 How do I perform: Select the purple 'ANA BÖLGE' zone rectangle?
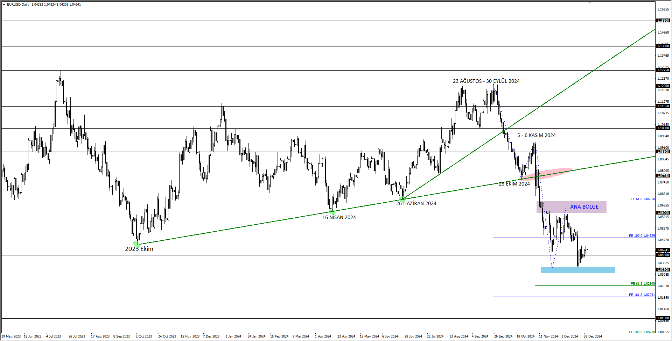click(x=571, y=207)
